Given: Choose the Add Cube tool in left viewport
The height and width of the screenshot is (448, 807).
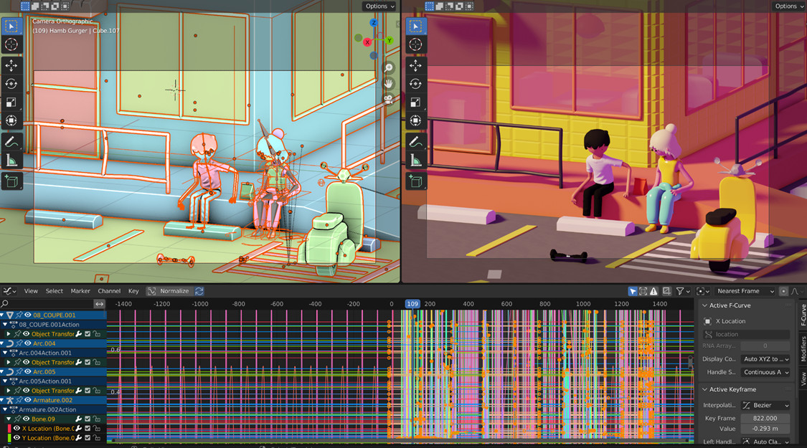Looking at the screenshot, I should point(11,182).
